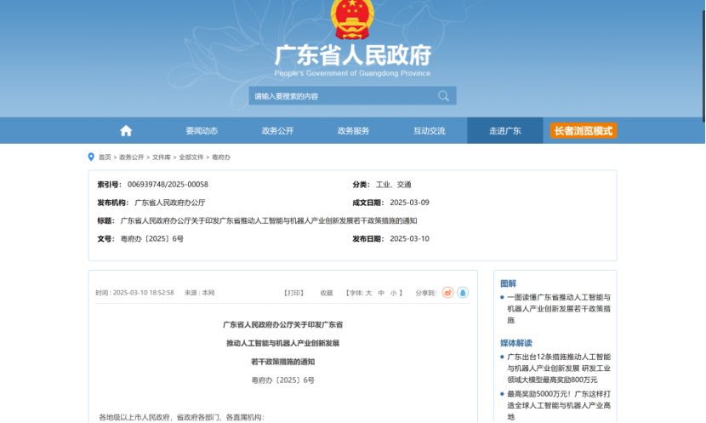The height and width of the screenshot is (423, 706).
Task: Go to 首页 breadcrumb link
Action: click(105, 157)
